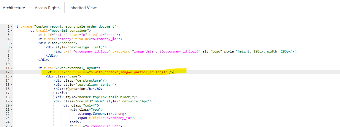Place cursor on border-top solid black line
This screenshot has height=127, width=340.
pos(97,97)
